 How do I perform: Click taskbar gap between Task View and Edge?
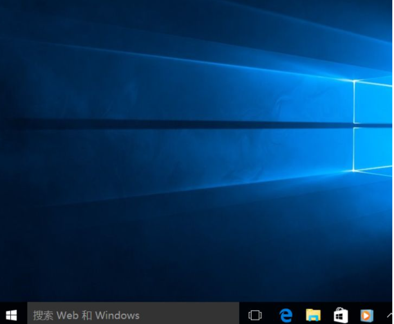pyautogui.click(x=271, y=315)
